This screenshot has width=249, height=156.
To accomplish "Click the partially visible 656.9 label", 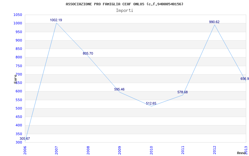I will pyautogui.click(x=245, y=79).
